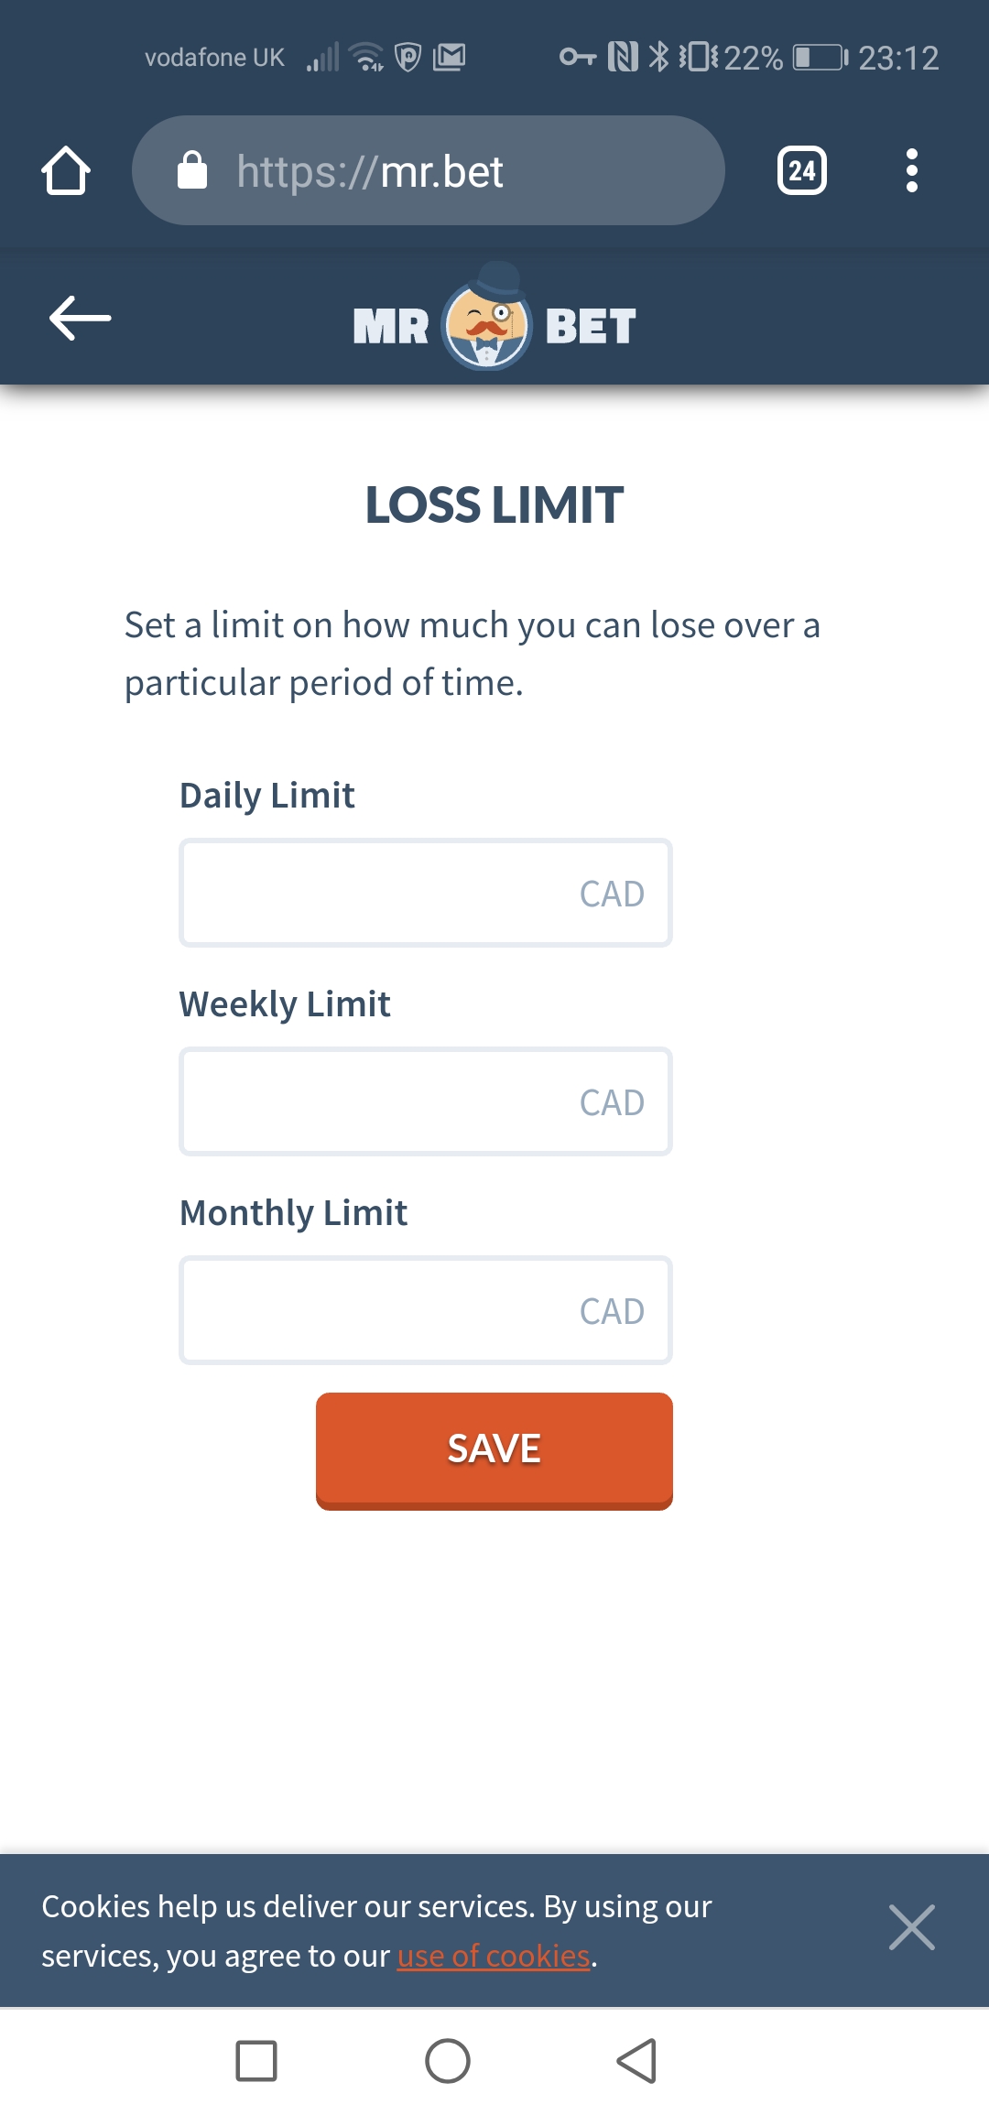This screenshot has height=2115, width=989.
Task: Tap the Android back triangle button
Action: [x=637, y=2061]
